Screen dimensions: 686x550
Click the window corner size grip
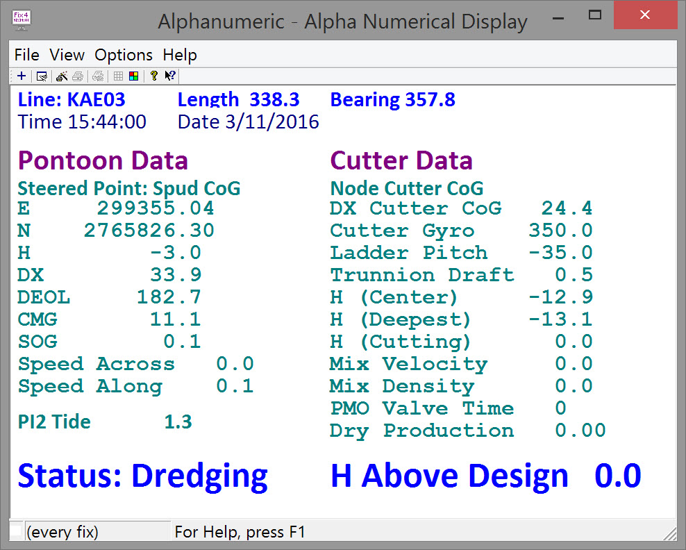[x=669, y=534]
